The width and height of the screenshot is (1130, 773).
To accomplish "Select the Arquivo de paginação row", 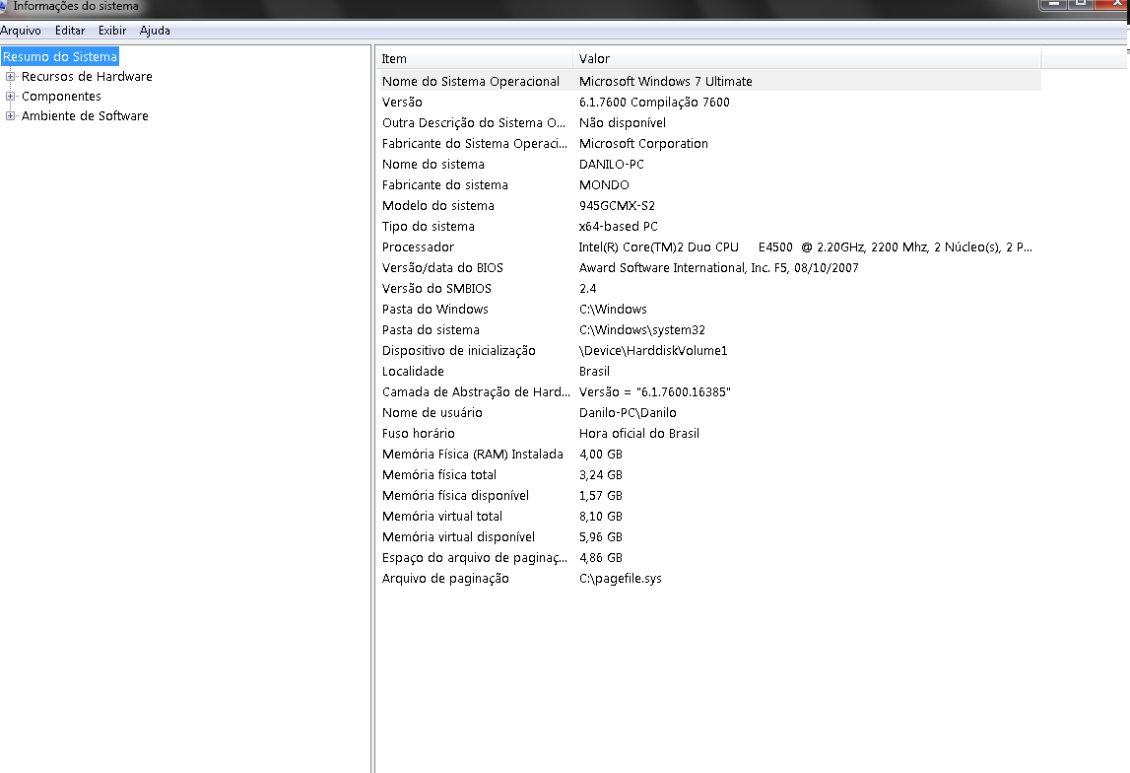I will [445, 579].
